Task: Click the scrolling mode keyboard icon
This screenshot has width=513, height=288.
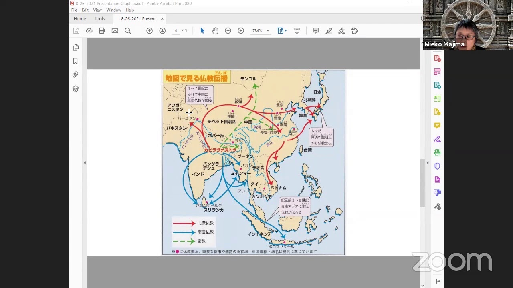Action: click(297, 31)
